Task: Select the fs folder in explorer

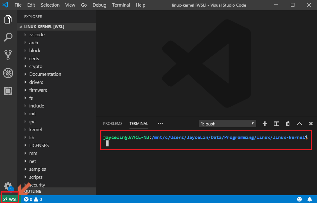Action: (57, 98)
